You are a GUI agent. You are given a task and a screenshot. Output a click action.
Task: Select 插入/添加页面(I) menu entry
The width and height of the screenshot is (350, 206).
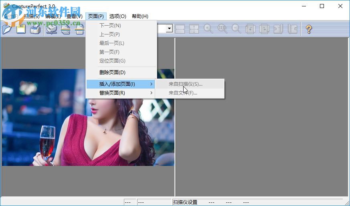coord(121,84)
